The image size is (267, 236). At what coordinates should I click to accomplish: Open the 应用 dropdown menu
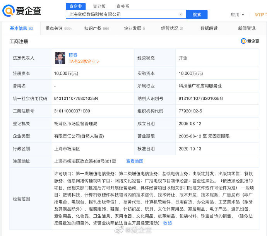[237, 15]
